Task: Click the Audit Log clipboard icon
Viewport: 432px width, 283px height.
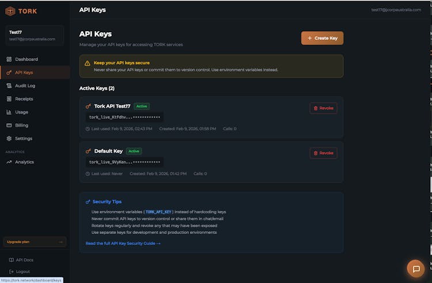Action: coord(9,86)
